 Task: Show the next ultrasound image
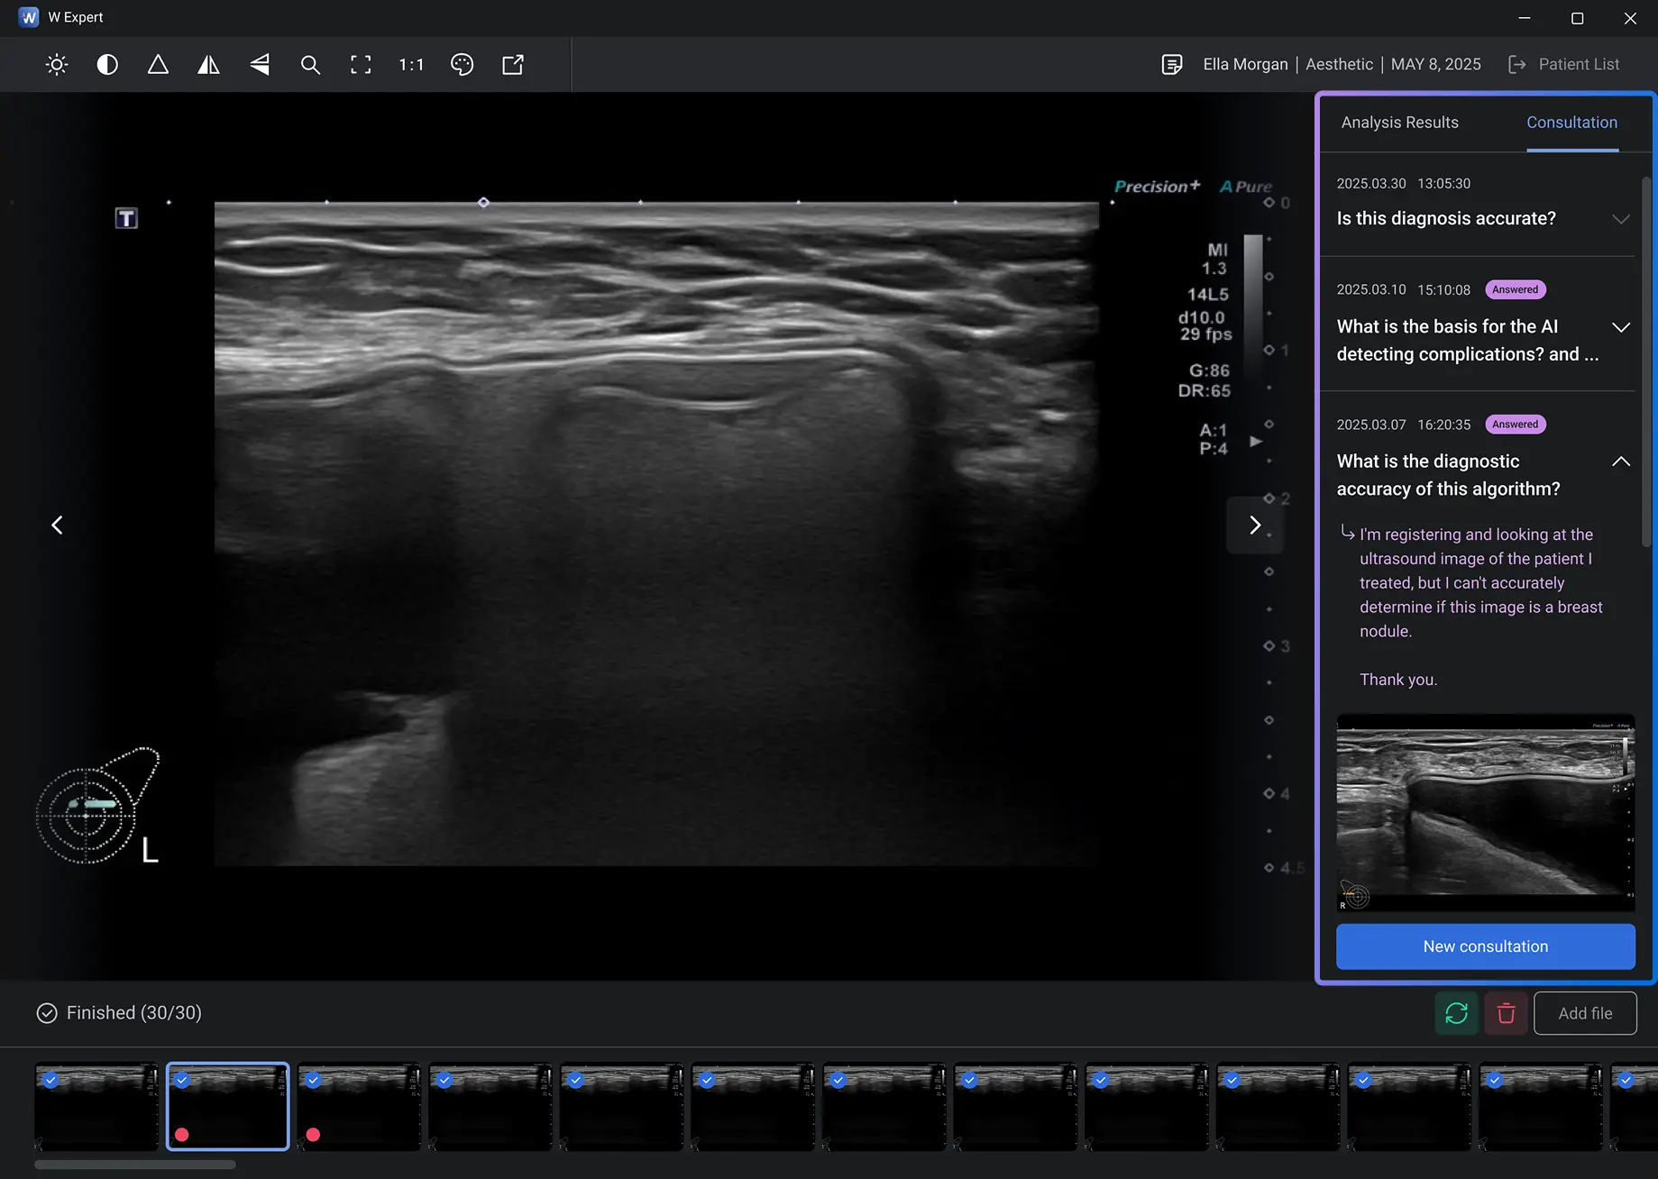point(1254,525)
